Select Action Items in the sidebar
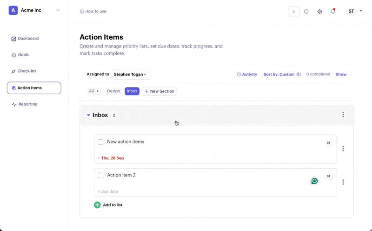 click(34, 88)
